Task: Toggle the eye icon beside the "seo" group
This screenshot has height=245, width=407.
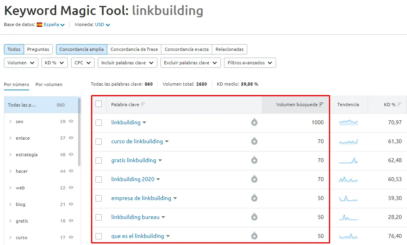Action: pos(71,122)
